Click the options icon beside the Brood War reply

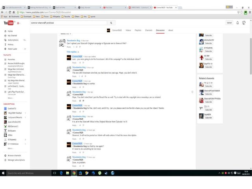click(x=192, y=92)
